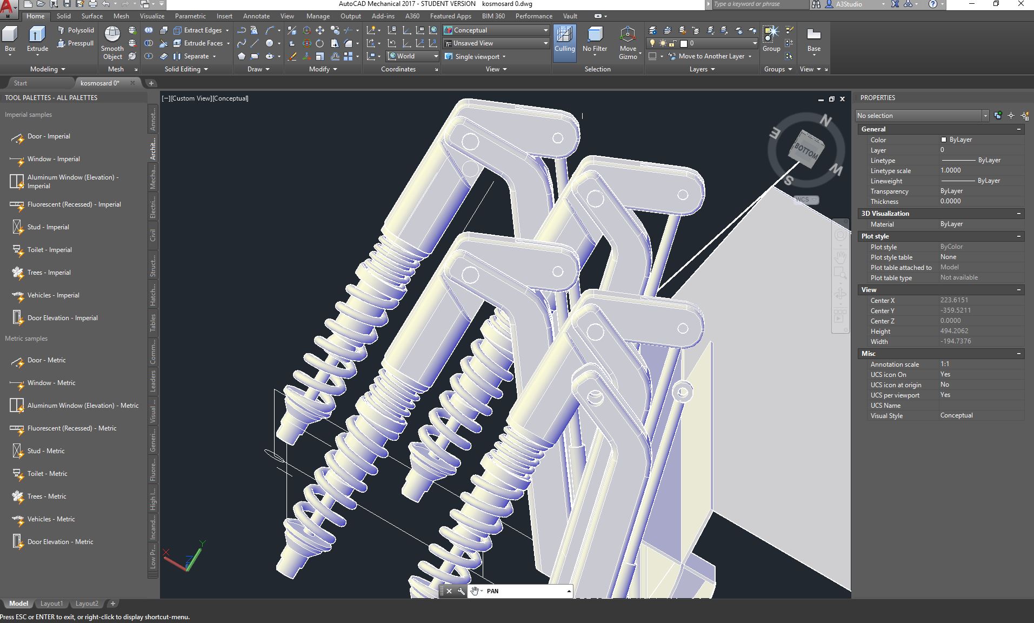Collapse the 3D Visualization section

(1019, 214)
